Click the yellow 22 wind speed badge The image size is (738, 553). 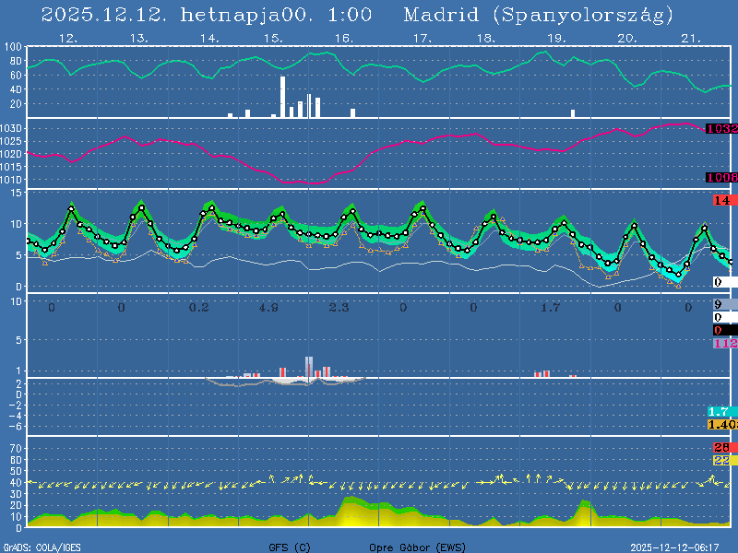721,460
